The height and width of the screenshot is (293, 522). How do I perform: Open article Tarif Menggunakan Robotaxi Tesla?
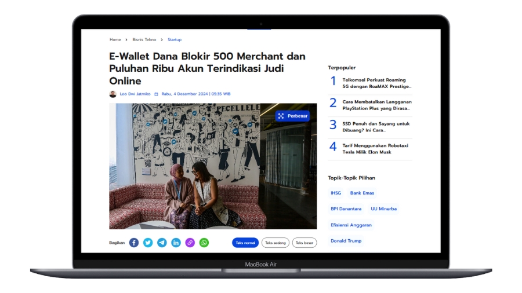click(x=375, y=149)
